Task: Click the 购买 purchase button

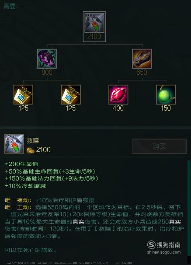Action: (x=160, y=146)
